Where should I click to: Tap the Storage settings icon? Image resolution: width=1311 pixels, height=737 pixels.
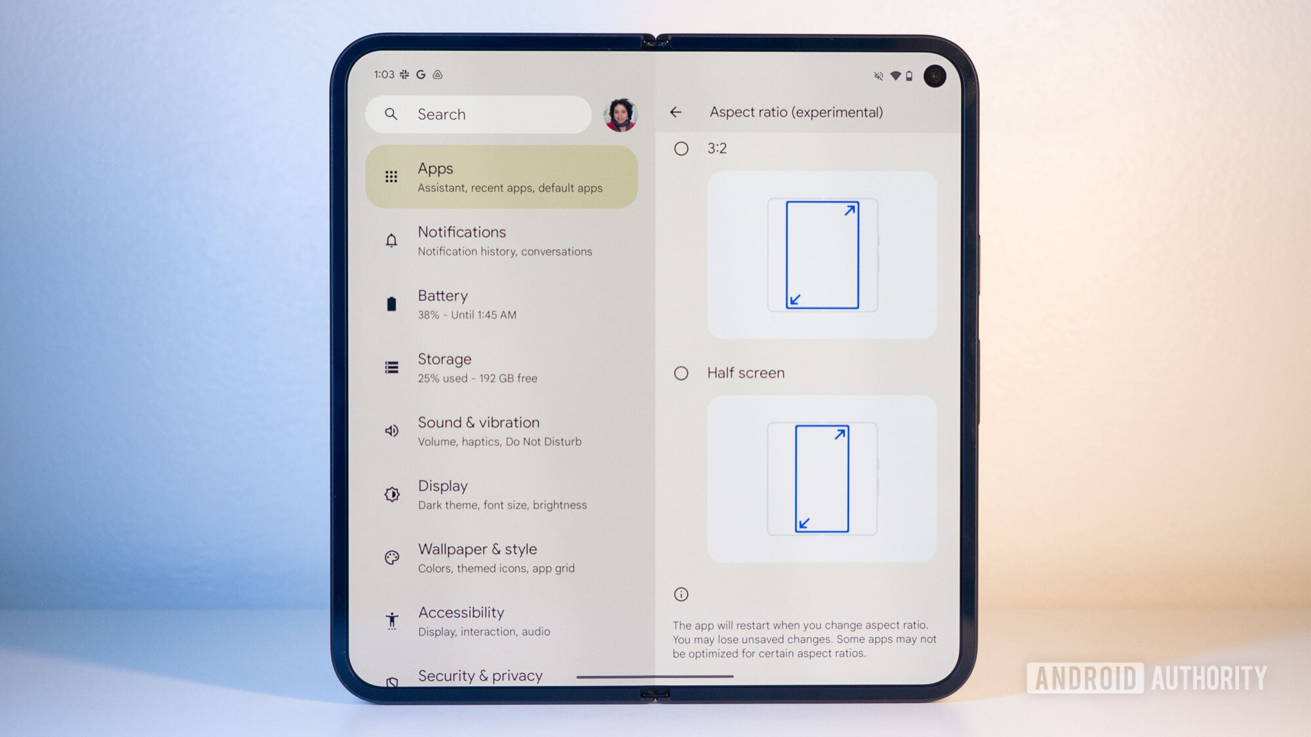[391, 367]
